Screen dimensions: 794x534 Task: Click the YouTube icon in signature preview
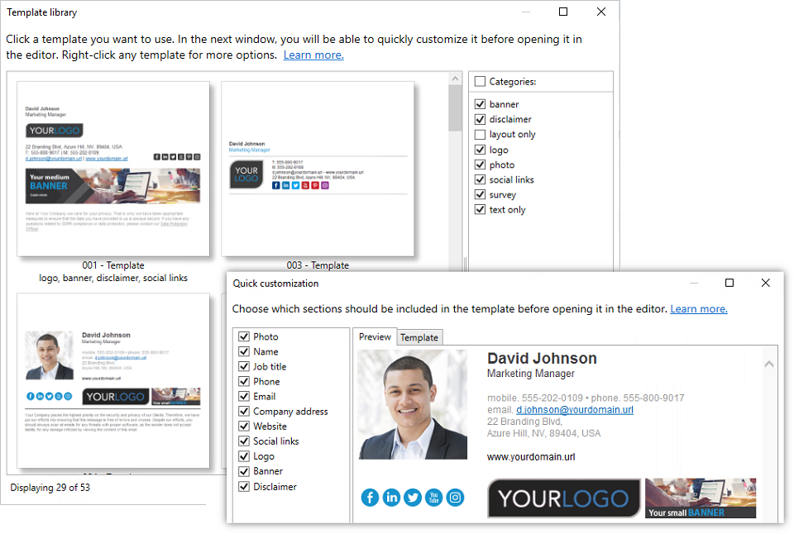click(434, 497)
